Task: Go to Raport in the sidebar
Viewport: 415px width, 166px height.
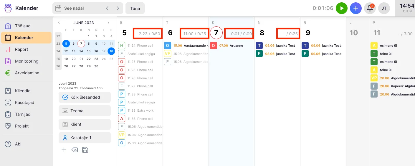Action: [22, 49]
